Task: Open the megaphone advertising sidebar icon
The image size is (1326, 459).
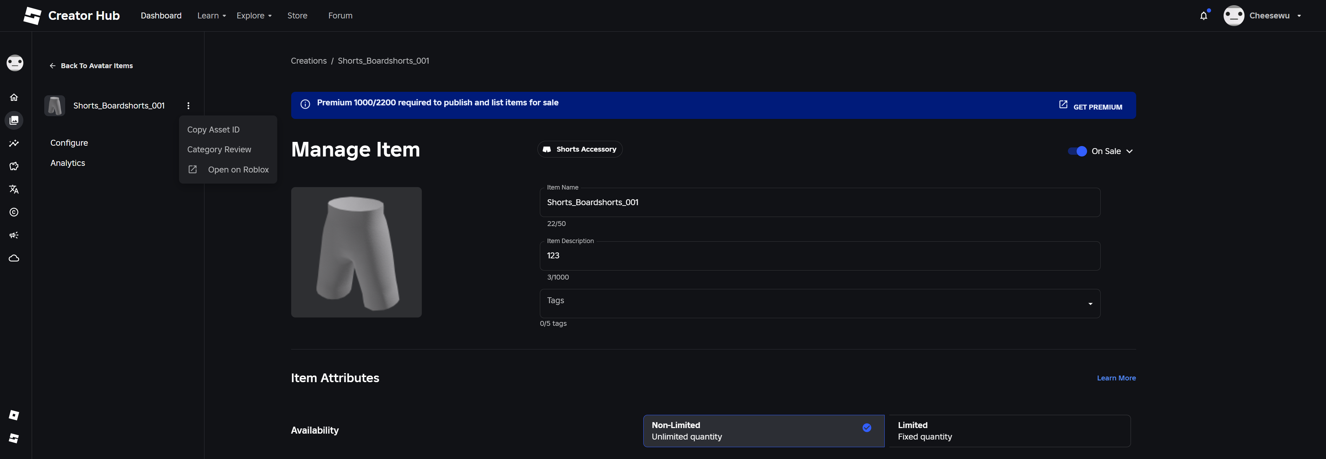Action: point(14,235)
